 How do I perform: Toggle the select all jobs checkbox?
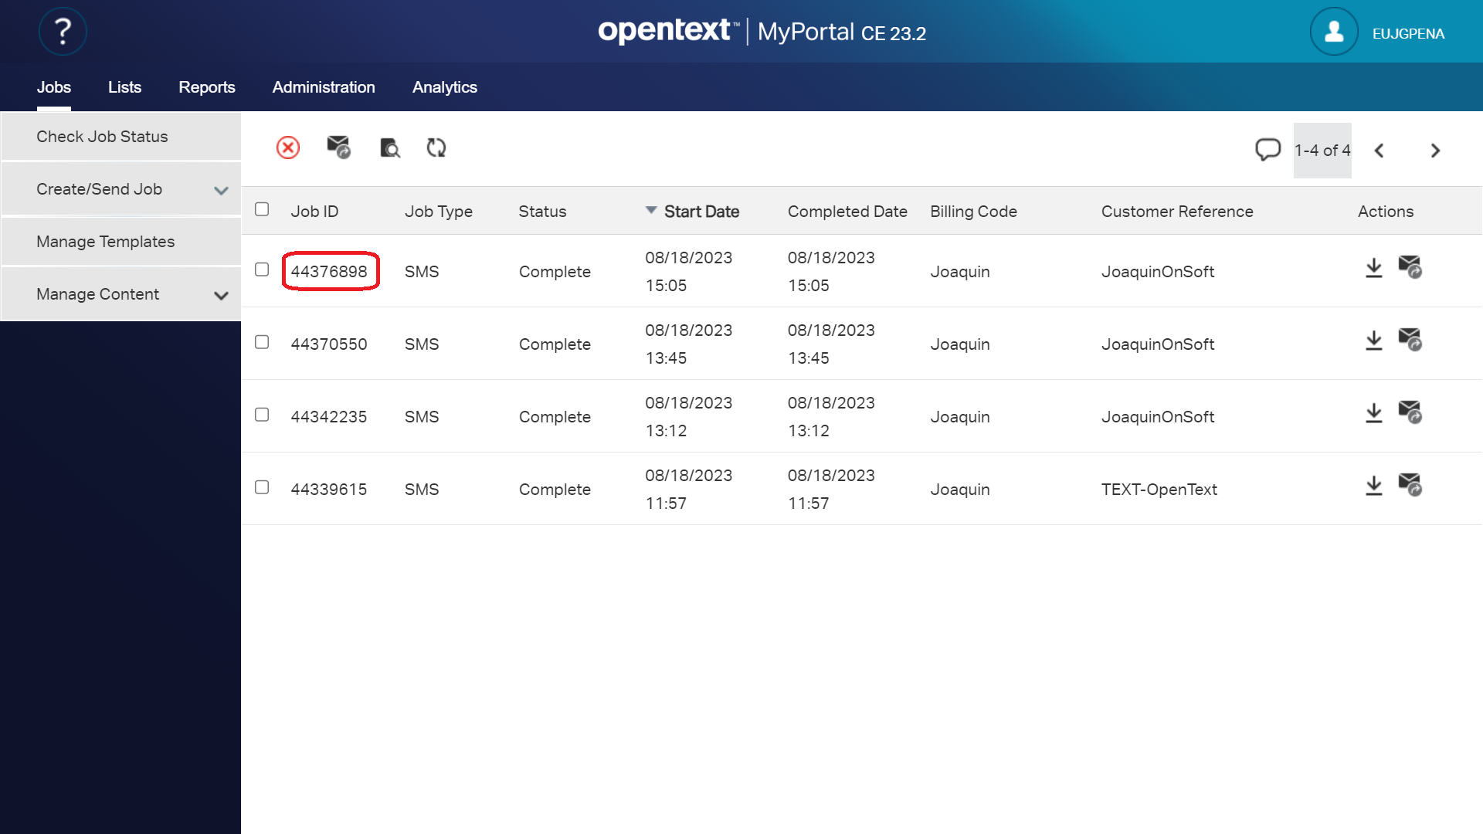[x=262, y=209]
